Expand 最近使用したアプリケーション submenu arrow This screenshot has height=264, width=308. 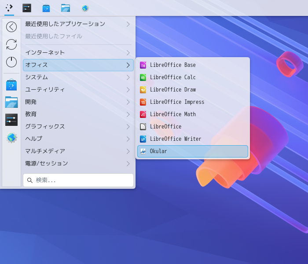pos(128,24)
